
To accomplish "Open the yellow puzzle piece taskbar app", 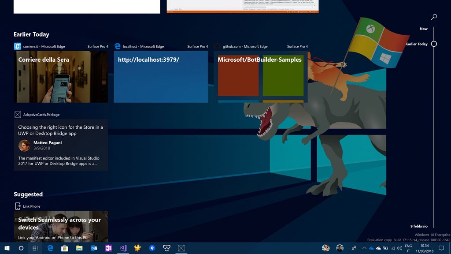I will pyautogui.click(x=137, y=248).
